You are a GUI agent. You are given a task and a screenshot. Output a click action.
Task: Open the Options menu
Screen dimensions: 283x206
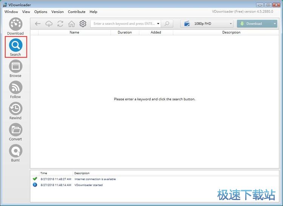click(41, 12)
